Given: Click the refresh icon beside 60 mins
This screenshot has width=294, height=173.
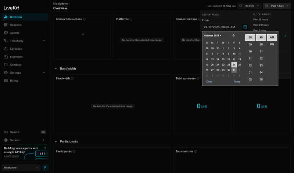Looking at the screenshot, I should point(241,6).
